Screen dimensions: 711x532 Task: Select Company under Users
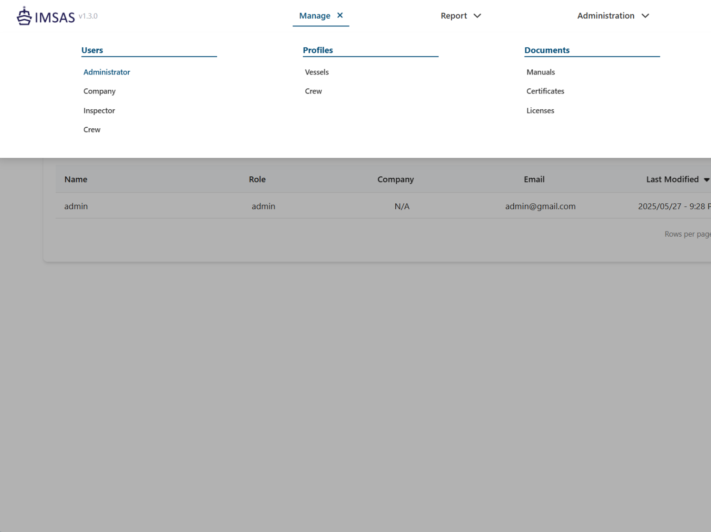[100, 91]
